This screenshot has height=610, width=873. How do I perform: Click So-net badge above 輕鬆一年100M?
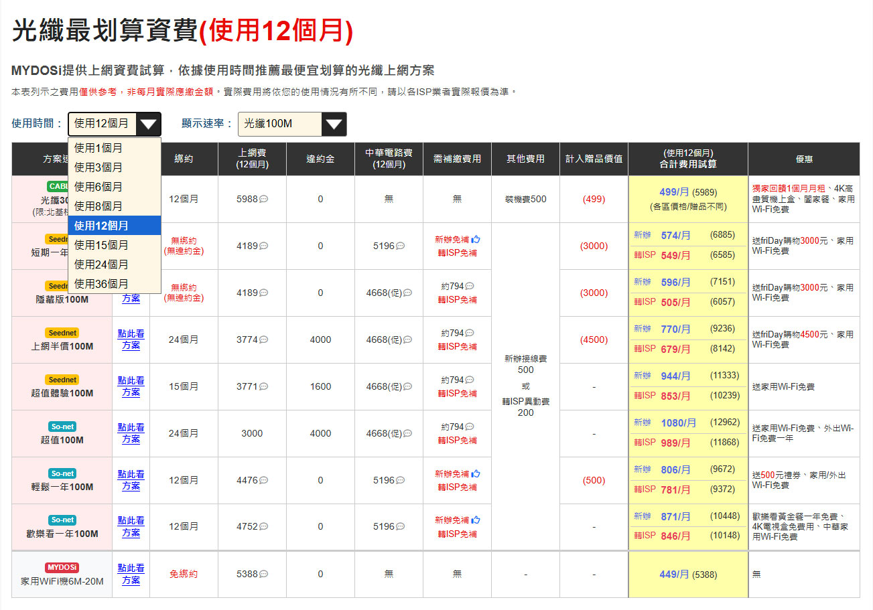(x=62, y=473)
